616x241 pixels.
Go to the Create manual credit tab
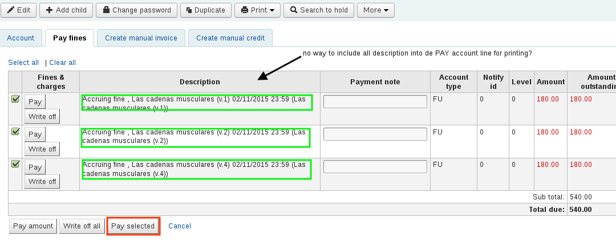click(x=230, y=38)
